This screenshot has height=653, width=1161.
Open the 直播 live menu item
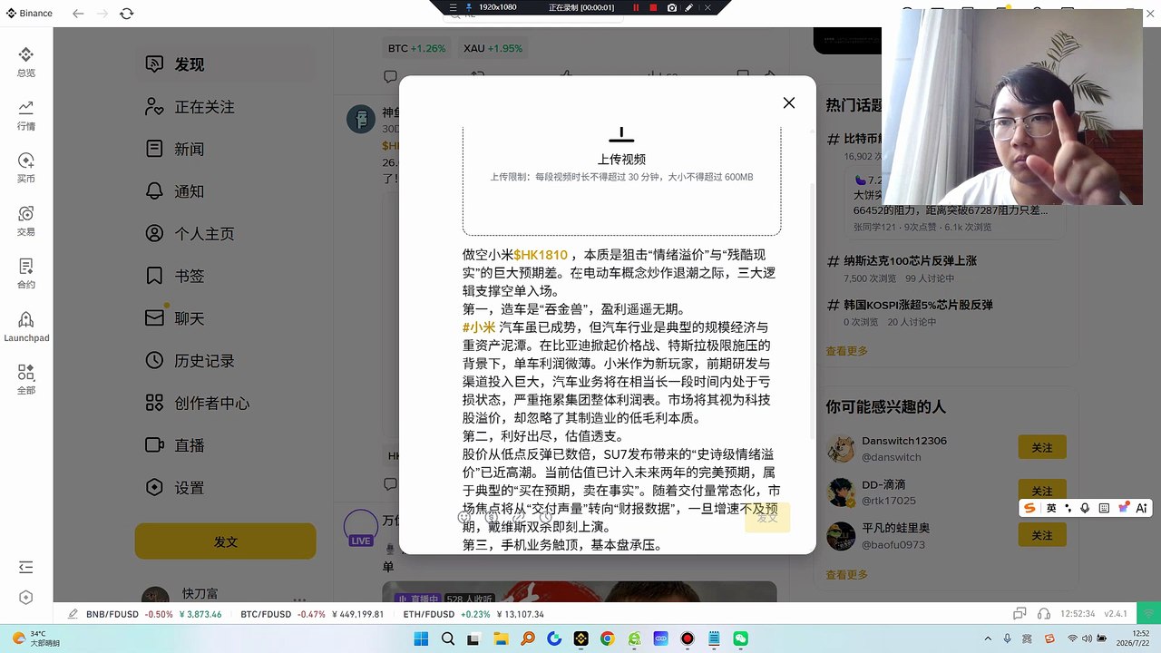click(x=225, y=445)
